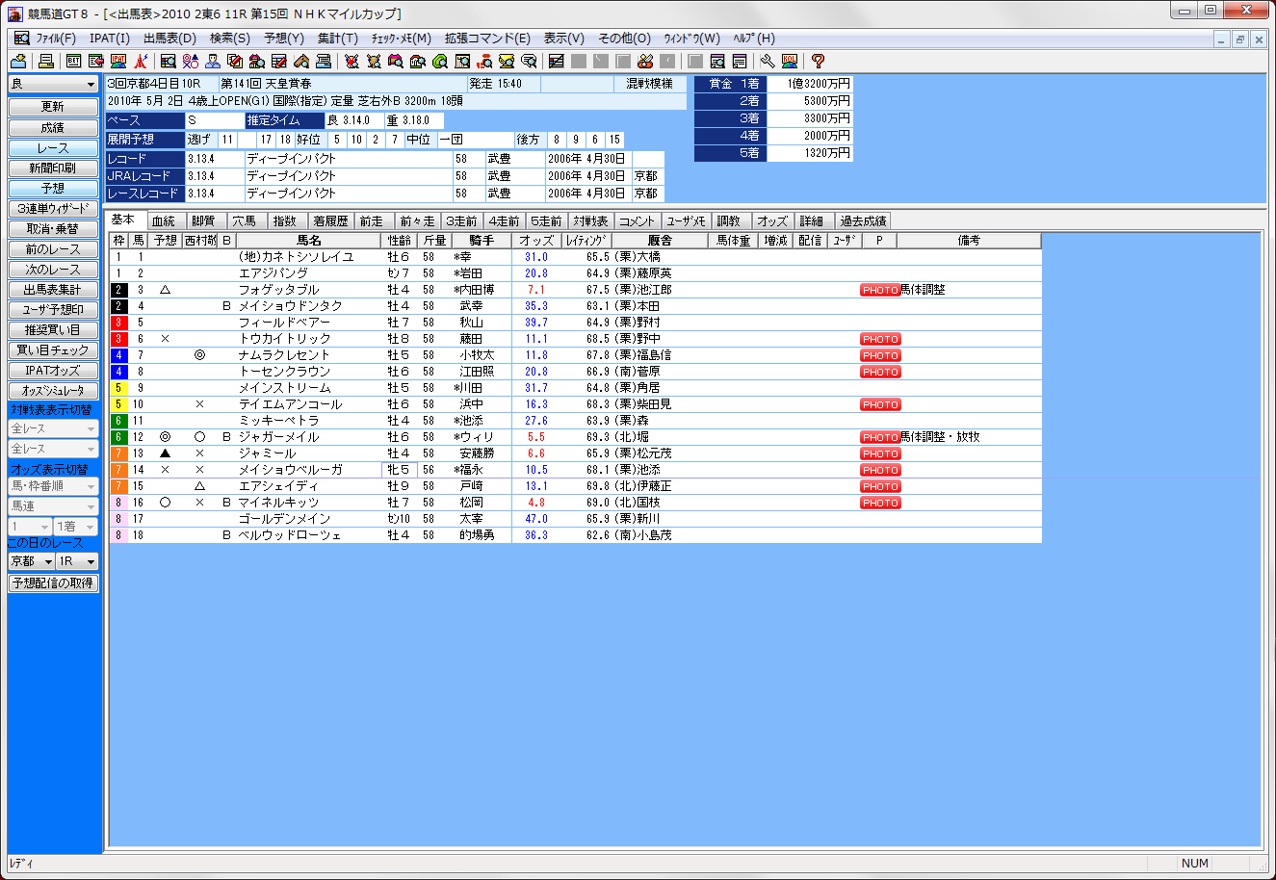The width and height of the screenshot is (1276, 880).
Task: Open the ファイル(F) menu
Action: coord(56,39)
